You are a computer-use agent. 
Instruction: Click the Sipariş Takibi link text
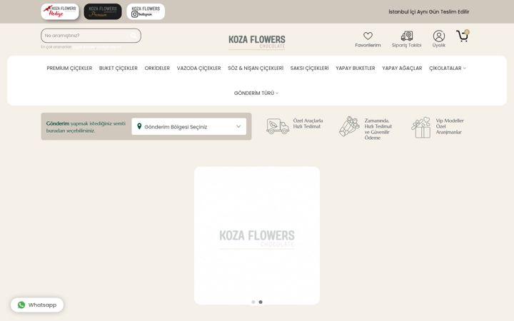click(406, 45)
